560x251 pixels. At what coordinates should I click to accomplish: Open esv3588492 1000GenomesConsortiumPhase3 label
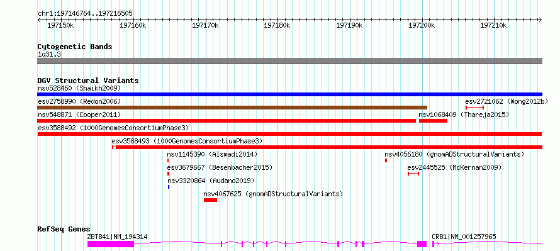pos(113,128)
